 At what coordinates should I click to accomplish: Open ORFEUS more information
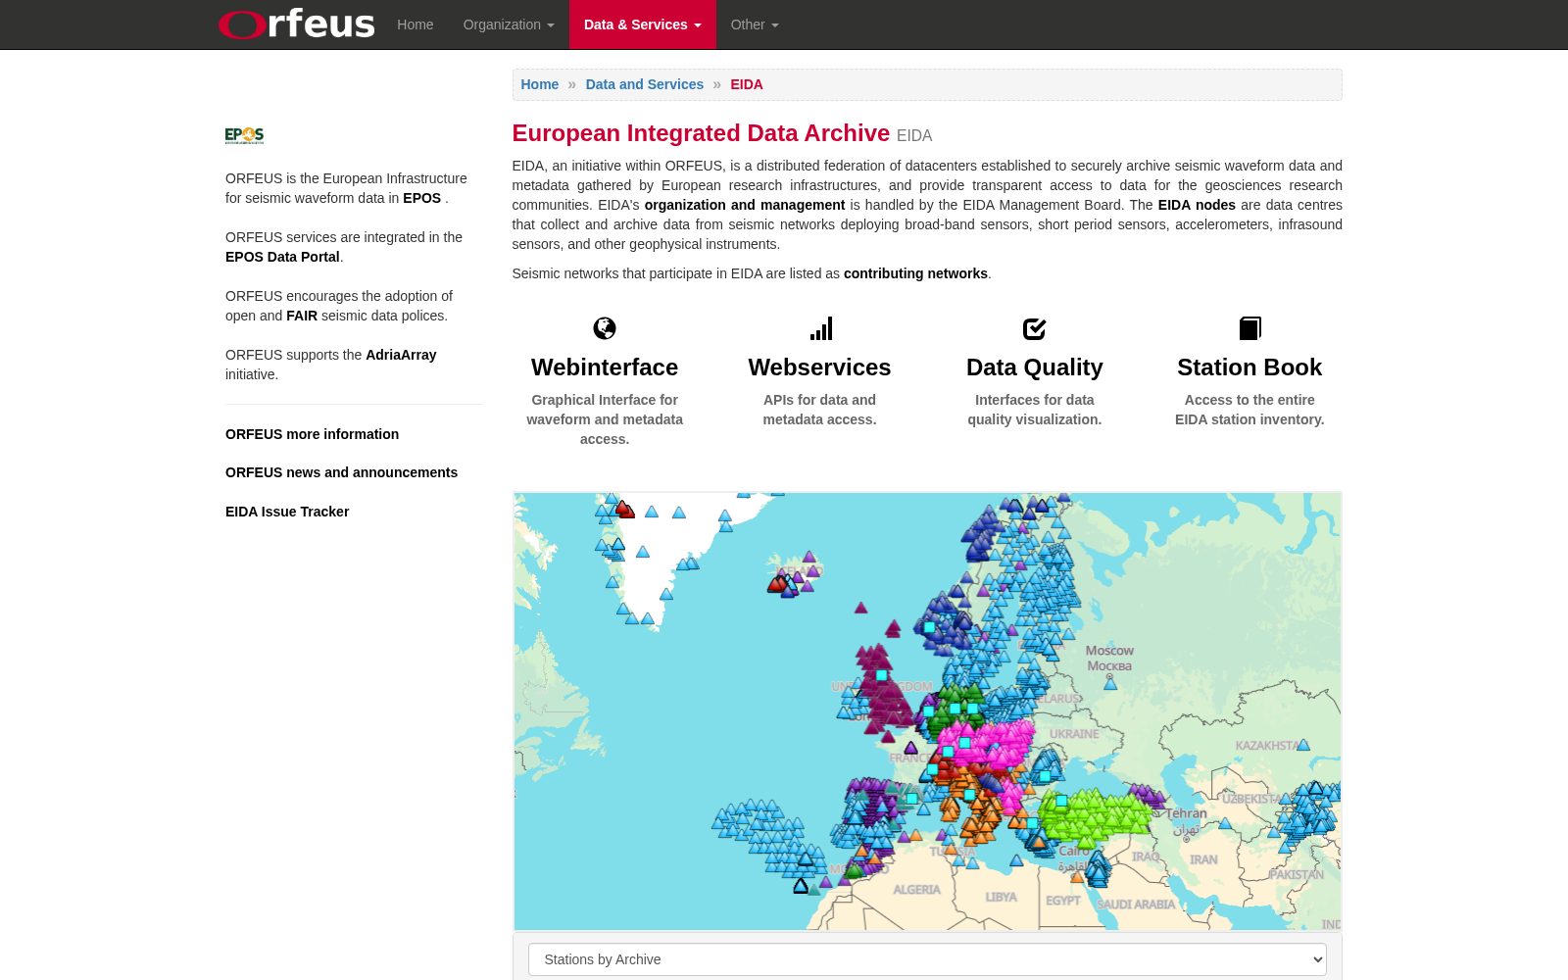pos(312,434)
